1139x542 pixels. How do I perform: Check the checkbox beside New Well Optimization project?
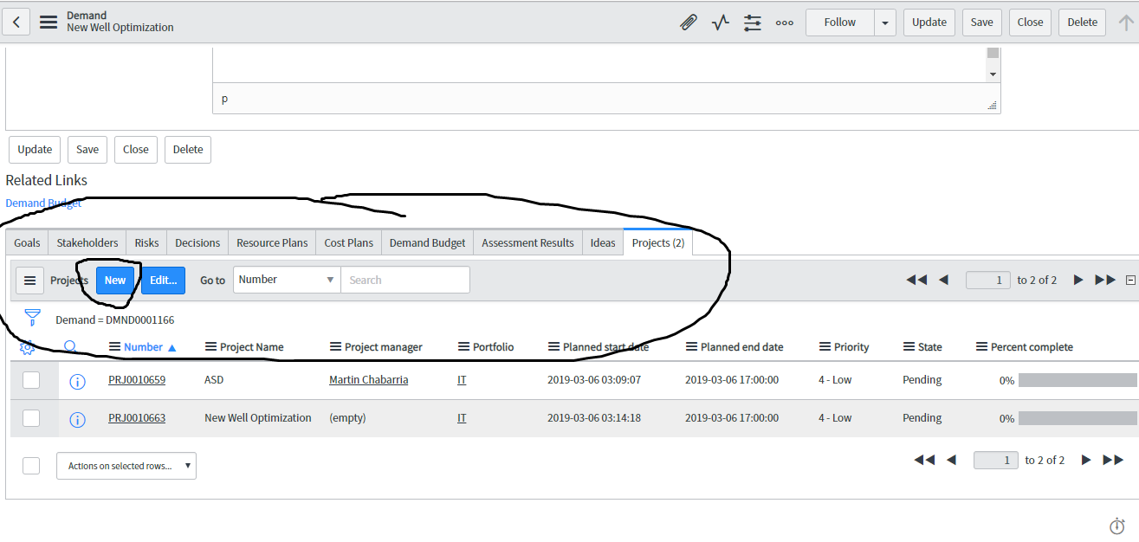31,418
